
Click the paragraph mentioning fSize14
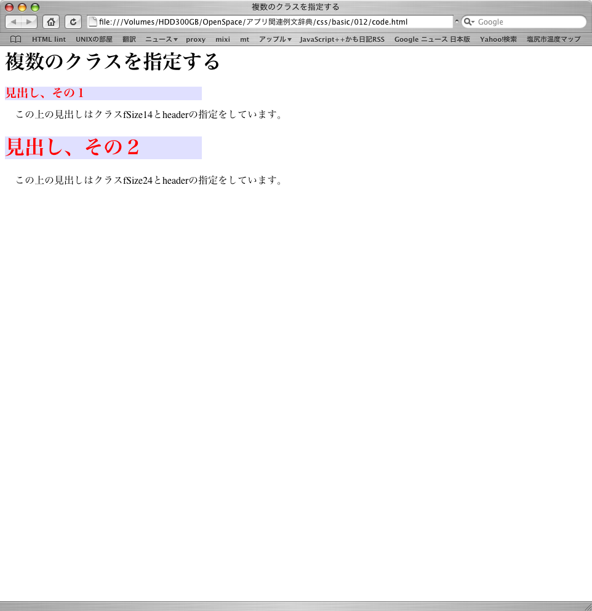coord(149,114)
